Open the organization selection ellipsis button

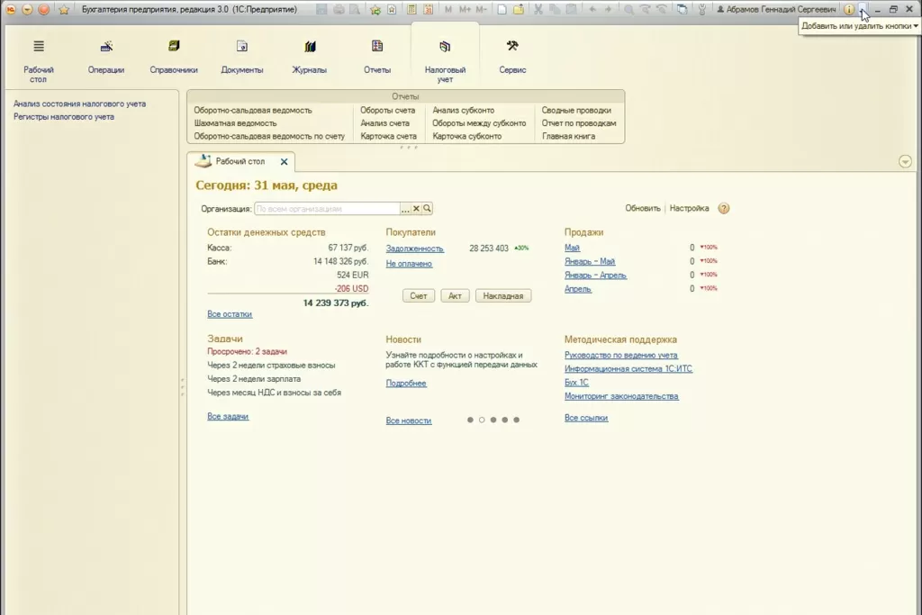click(405, 209)
